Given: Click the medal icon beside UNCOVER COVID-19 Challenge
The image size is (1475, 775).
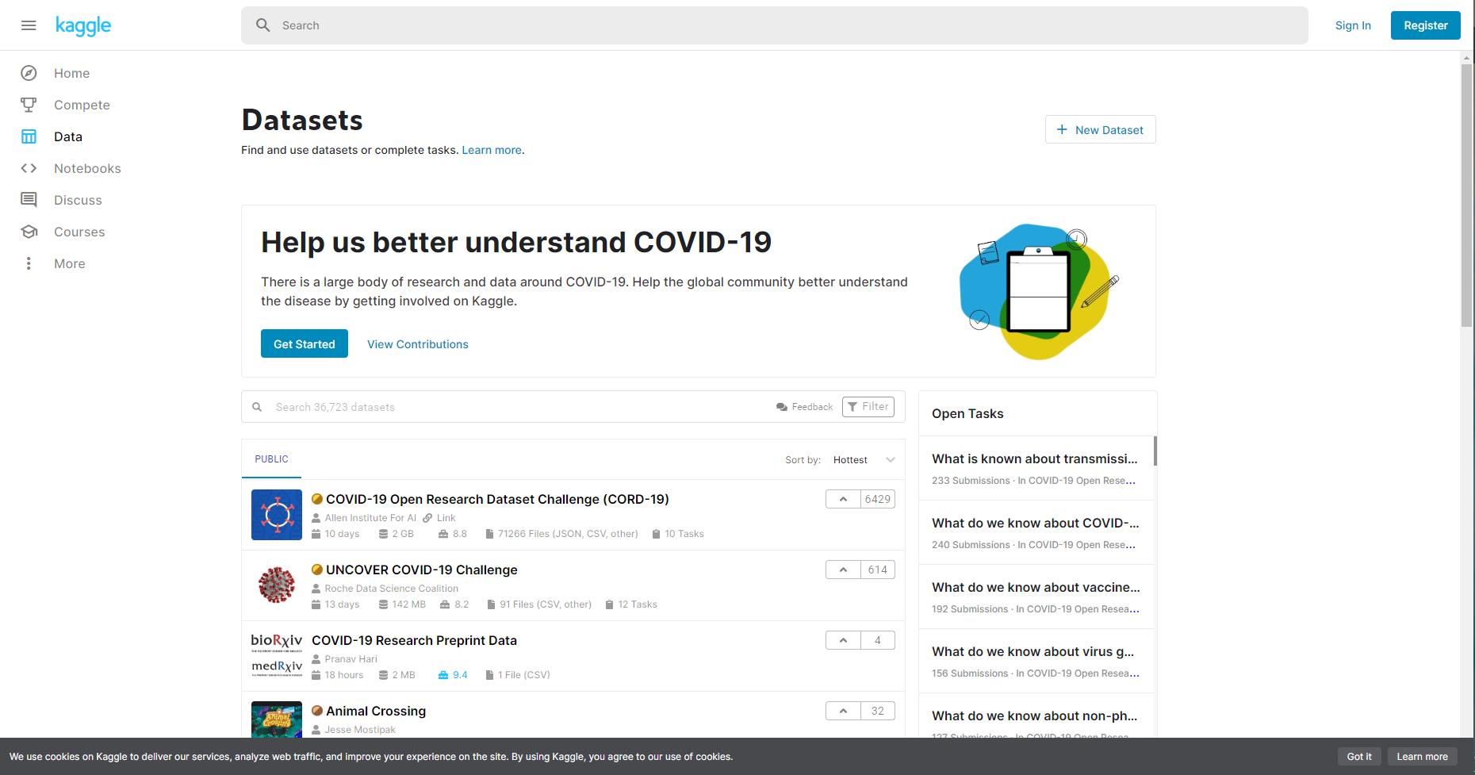Looking at the screenshot, I should click(x=317, y=570).
